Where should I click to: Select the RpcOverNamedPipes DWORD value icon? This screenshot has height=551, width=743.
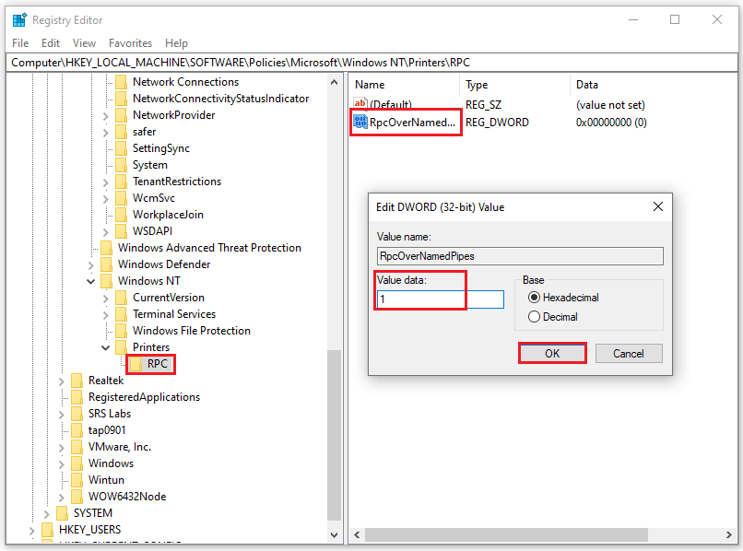tap(360, 122)
